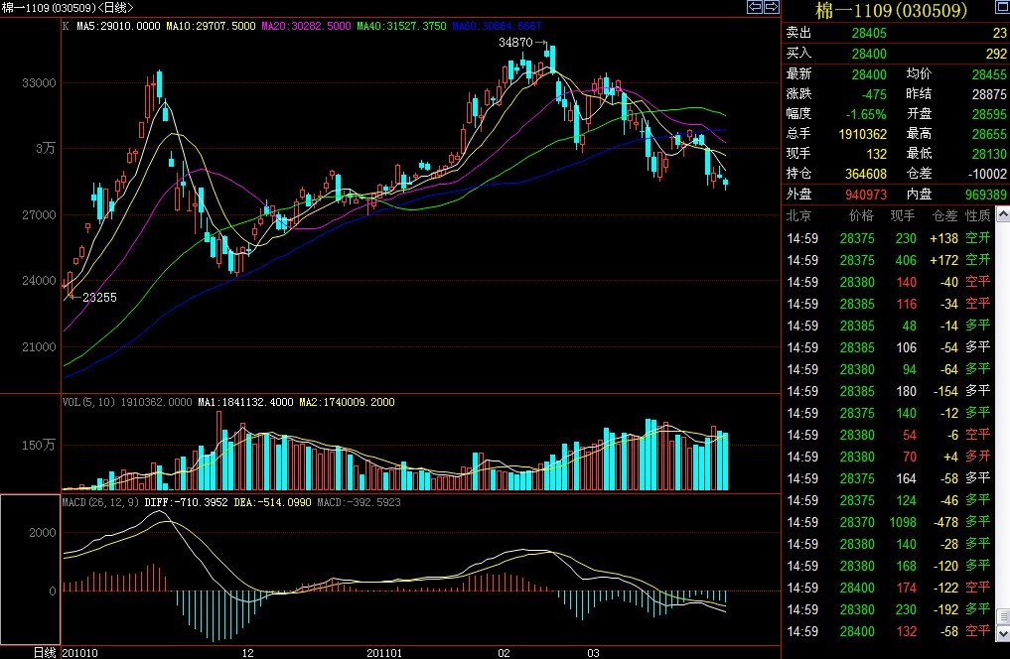Screen dimensions: 1010x659
Task: Click the right arrow navigation icon
Action: pos(770,8)
